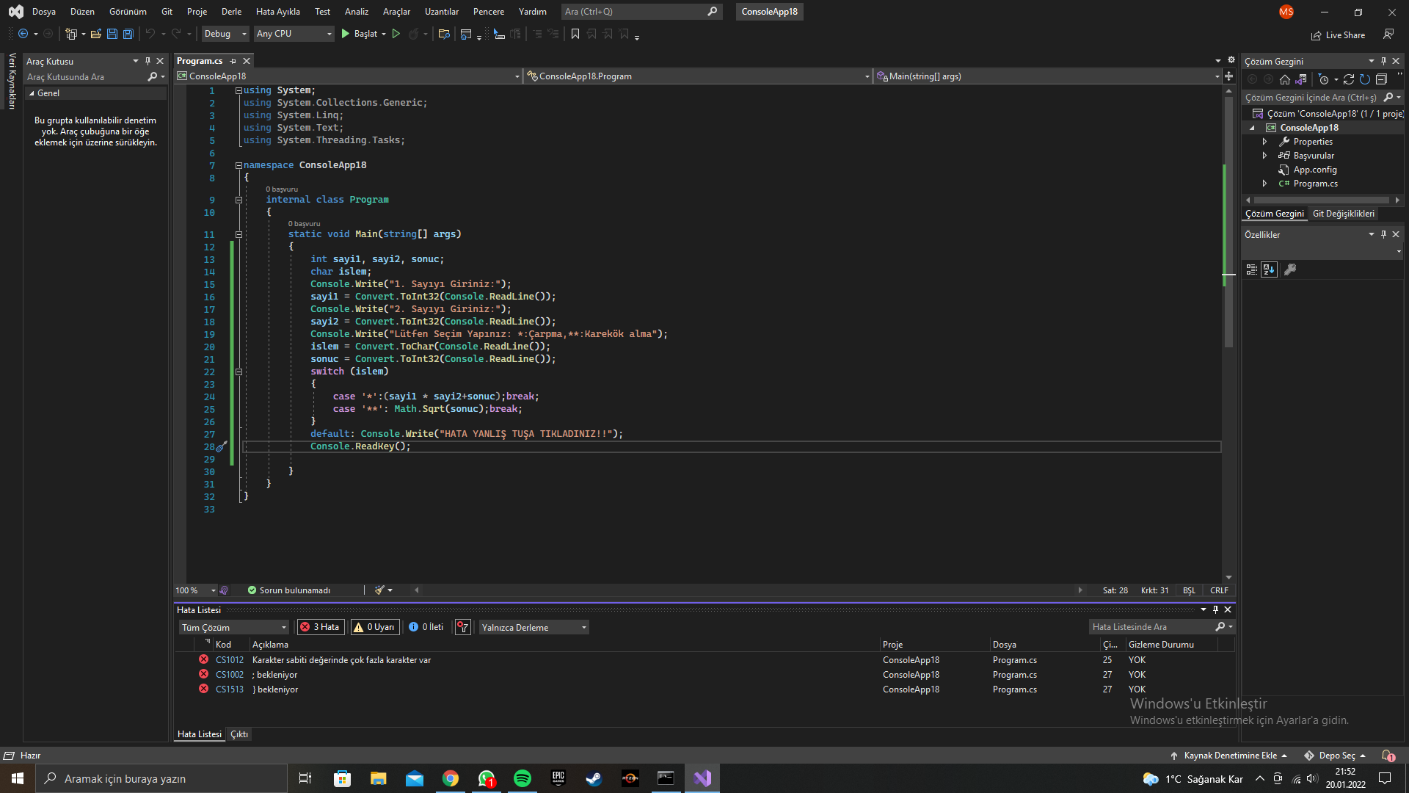Expand the Program.cs tree node
The image size is (1409, 793).
pos(1264,184)
